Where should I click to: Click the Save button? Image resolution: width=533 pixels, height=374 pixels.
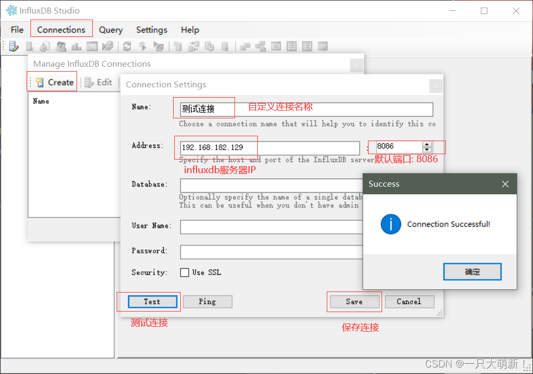tap(354, 302)
